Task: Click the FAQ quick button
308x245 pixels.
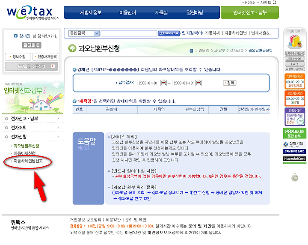Action: [295, 64]
